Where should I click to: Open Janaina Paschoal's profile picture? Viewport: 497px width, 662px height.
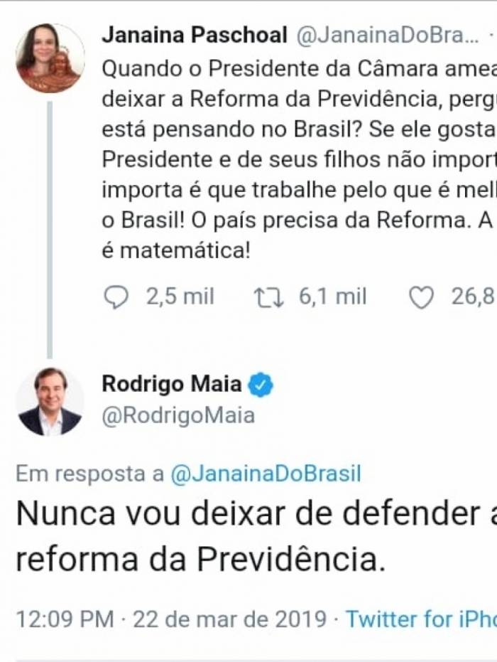pos(50,58)
